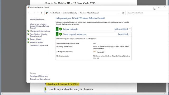Click the document's vertical scrollbar down arrow

coord(167,92)
